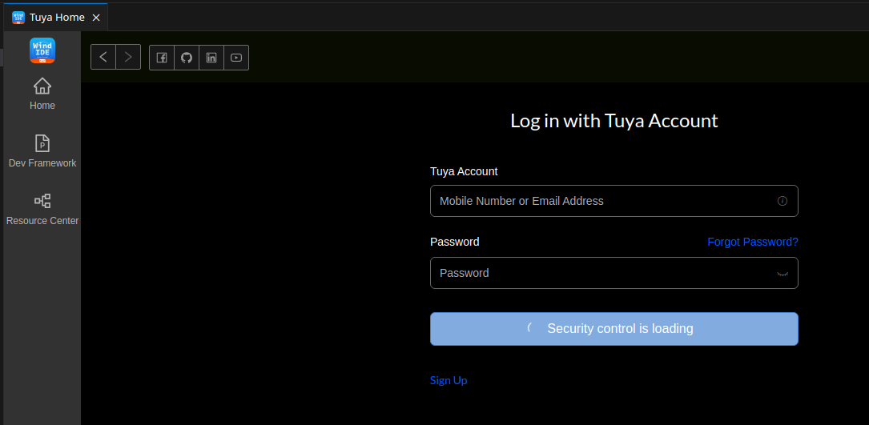The height and width of the screenshot is (425, 869).
Task: Toggle password visibility eye icon
Action: click(783, 273)
